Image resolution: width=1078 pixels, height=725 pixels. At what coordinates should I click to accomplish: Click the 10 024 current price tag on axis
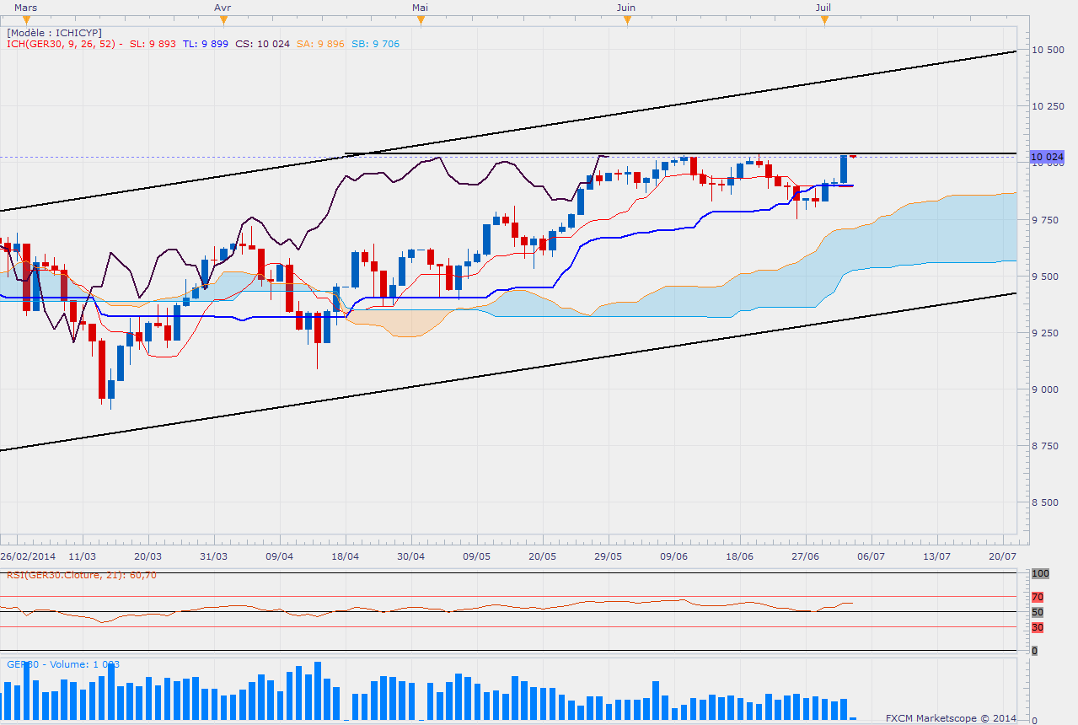(1047, 158)
